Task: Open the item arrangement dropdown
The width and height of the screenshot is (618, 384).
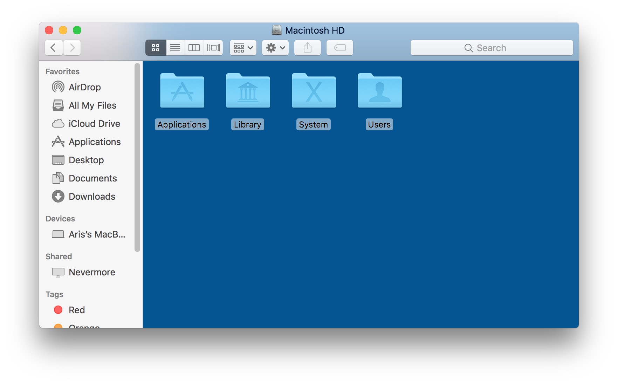Action: [x=243, y=48]
